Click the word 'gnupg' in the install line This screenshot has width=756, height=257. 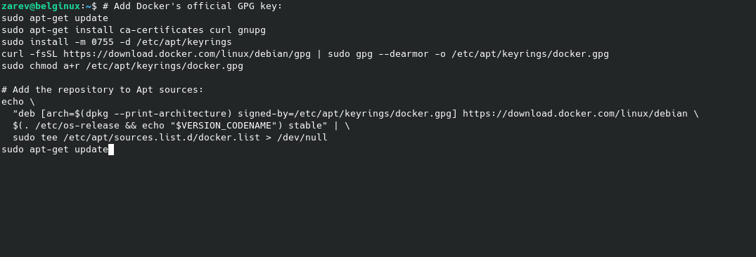pyautogui.click(x=252, y=30)
